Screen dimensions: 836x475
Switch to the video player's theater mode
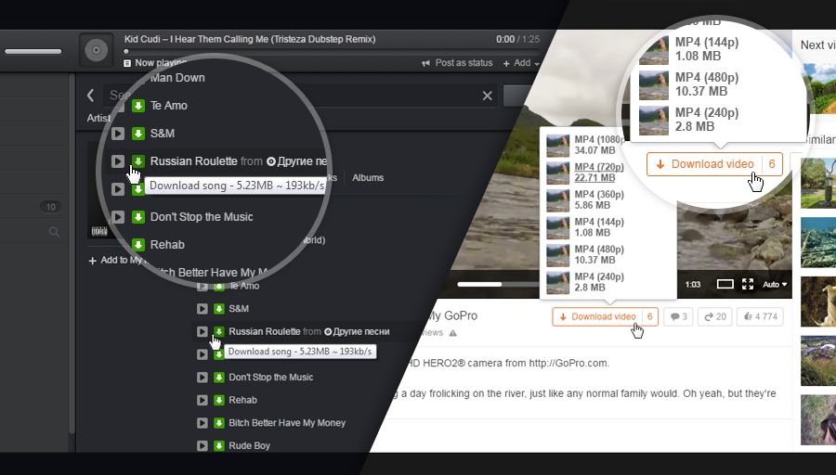point(725,285)
